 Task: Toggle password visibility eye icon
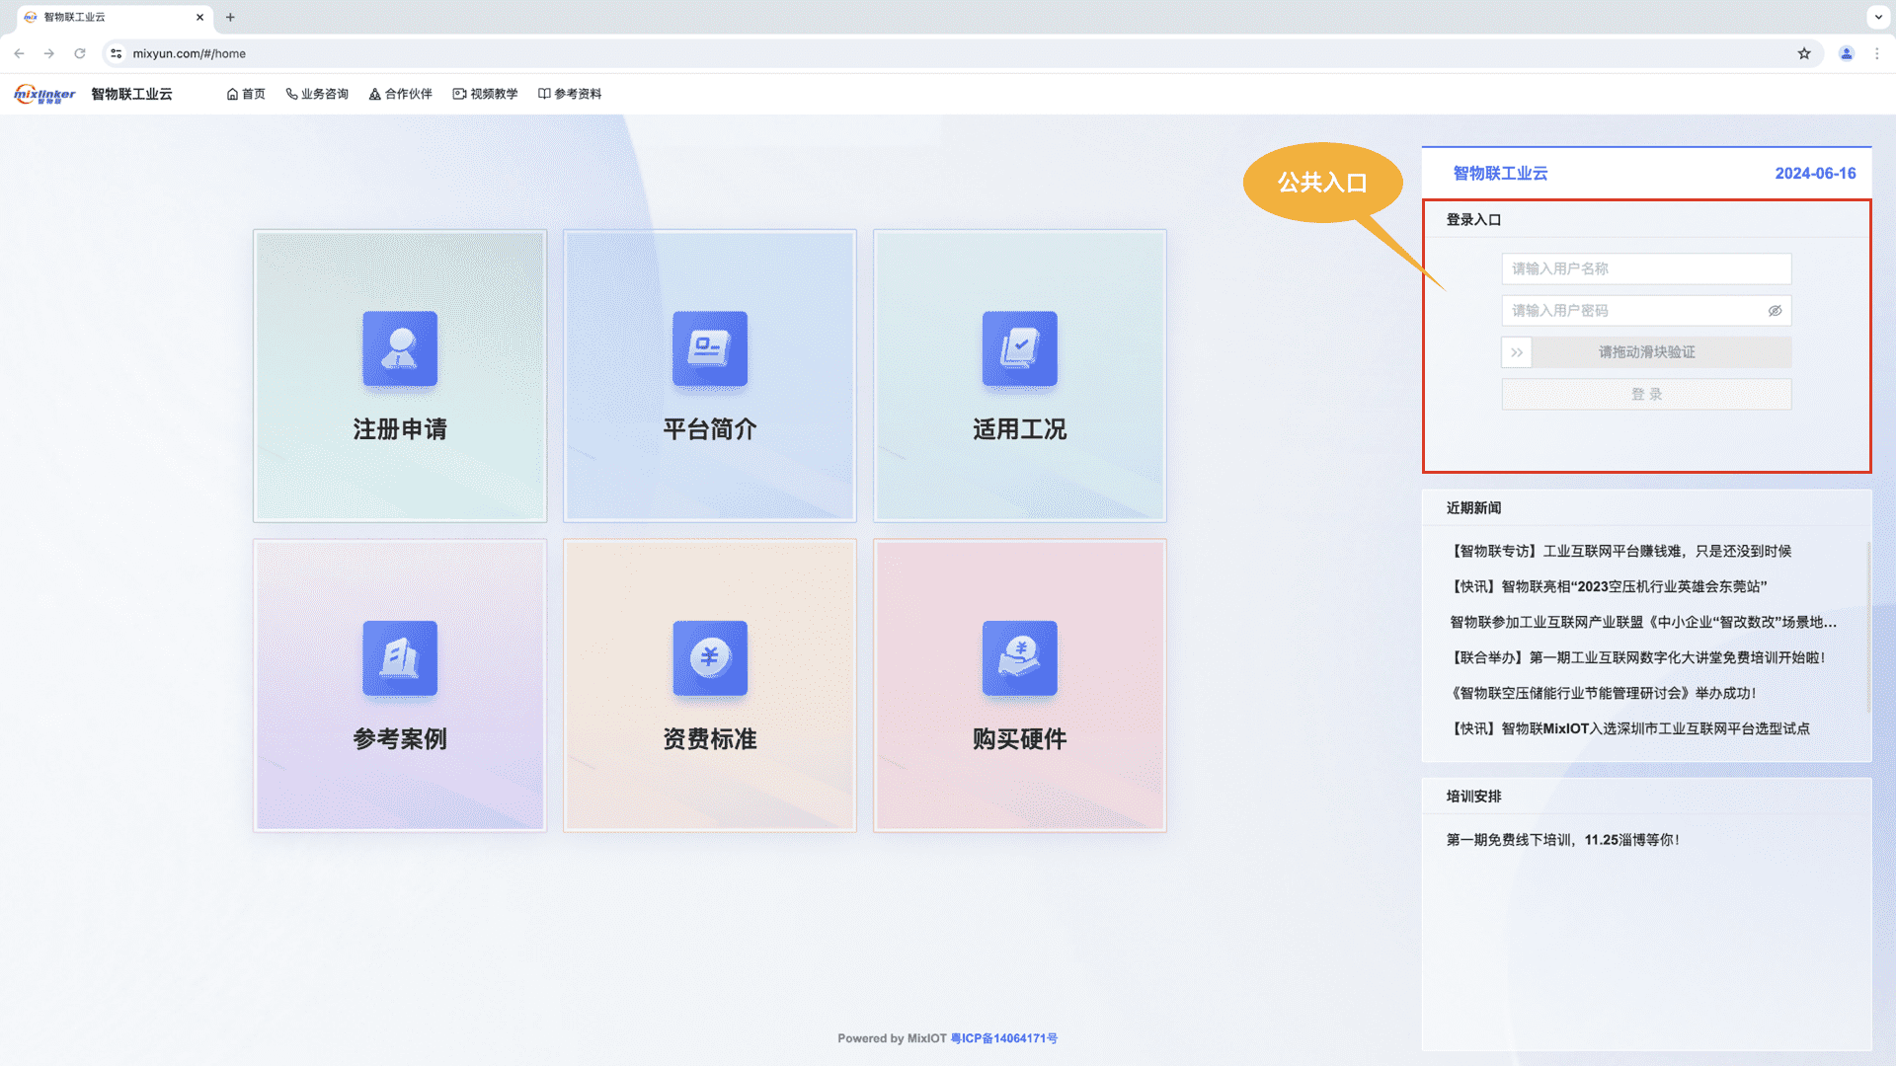click(1775, 311)
